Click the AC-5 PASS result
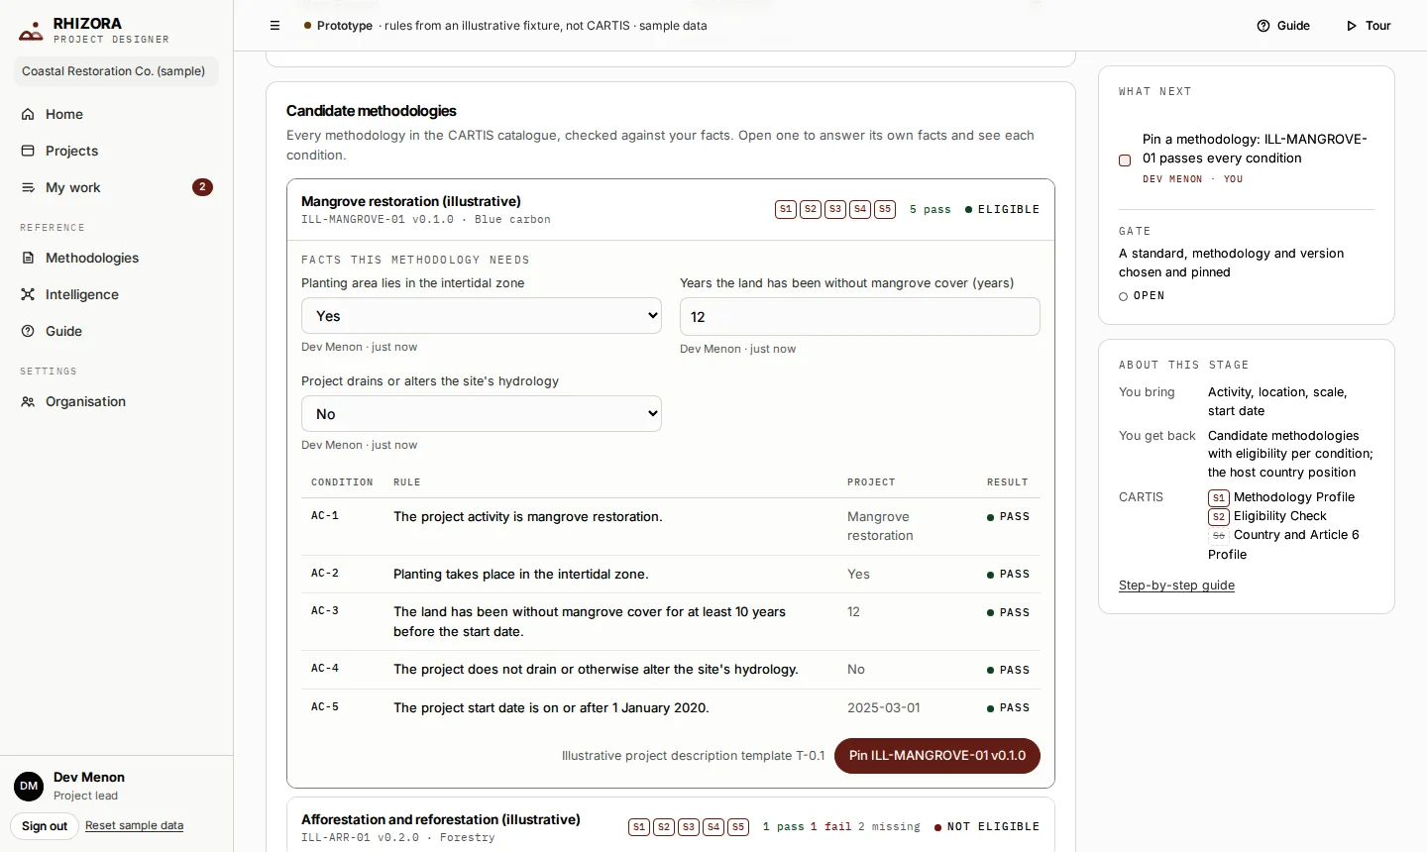 coord(1009,708)
